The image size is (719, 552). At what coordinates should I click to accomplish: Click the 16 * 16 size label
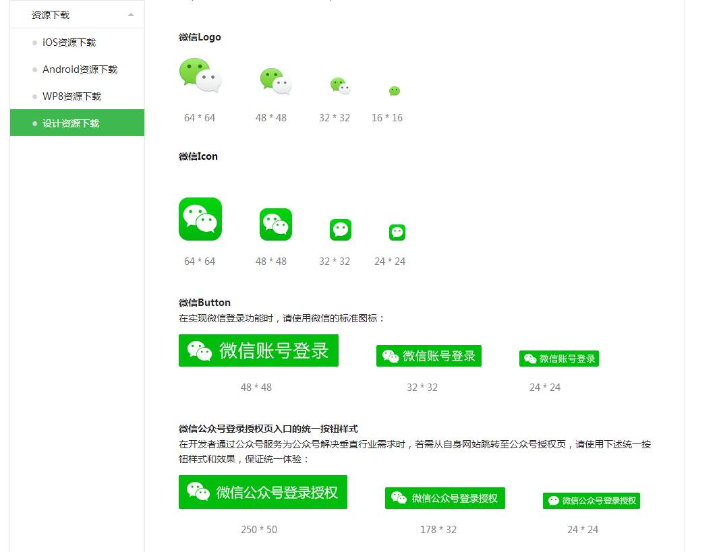(387, 118)
